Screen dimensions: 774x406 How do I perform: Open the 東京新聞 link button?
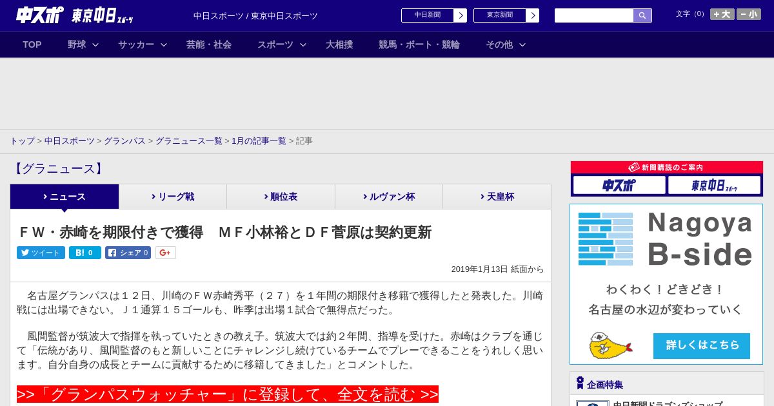(x=500, y=15)
